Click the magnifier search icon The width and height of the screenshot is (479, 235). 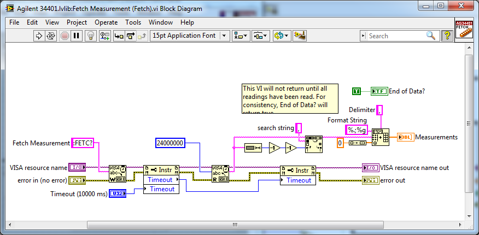[431, 36]
